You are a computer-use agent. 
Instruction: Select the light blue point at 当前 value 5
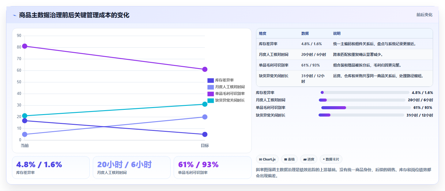pyautogui.click(x=25, y=134)
